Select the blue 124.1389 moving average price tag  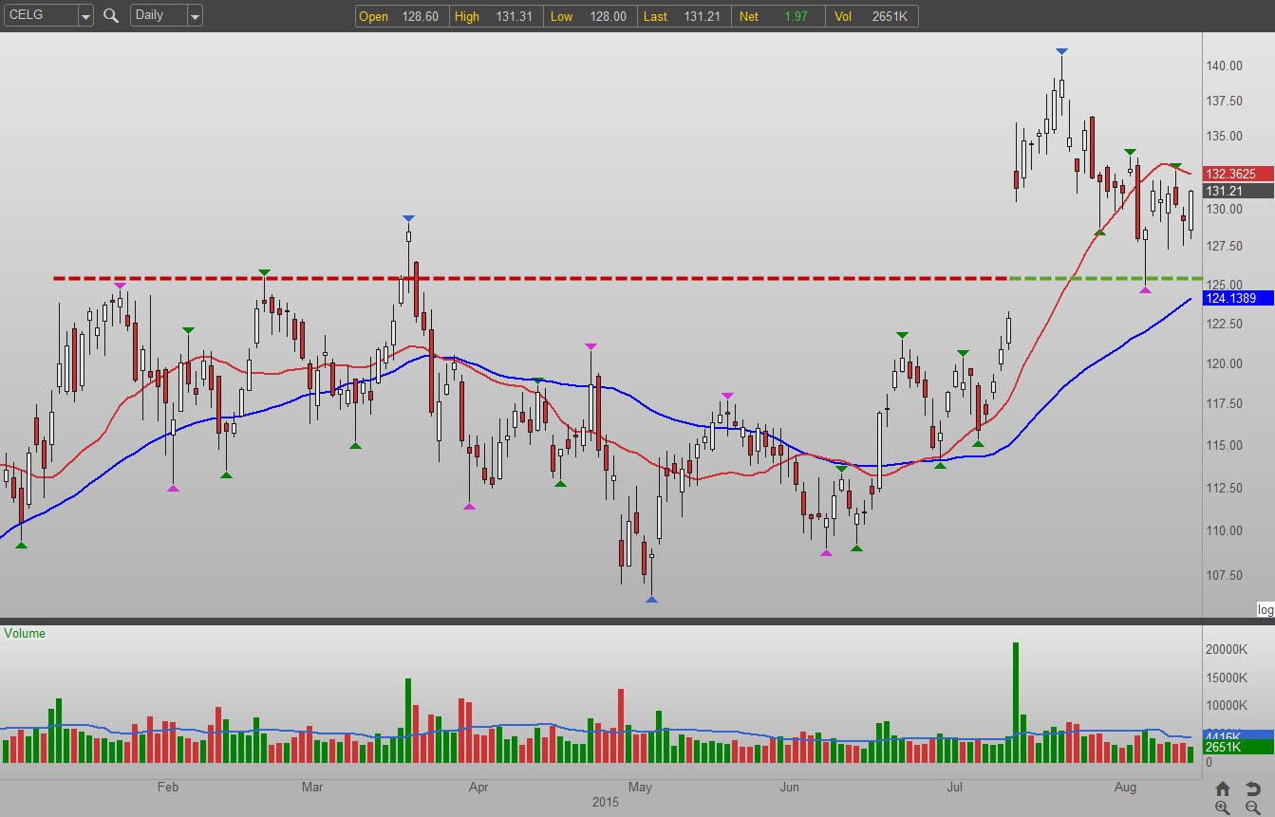tap(1238, 299)
